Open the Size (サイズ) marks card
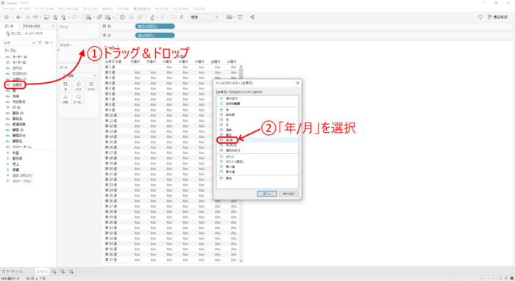The width and height of the screenshot is (515, 281). (79, 86)
